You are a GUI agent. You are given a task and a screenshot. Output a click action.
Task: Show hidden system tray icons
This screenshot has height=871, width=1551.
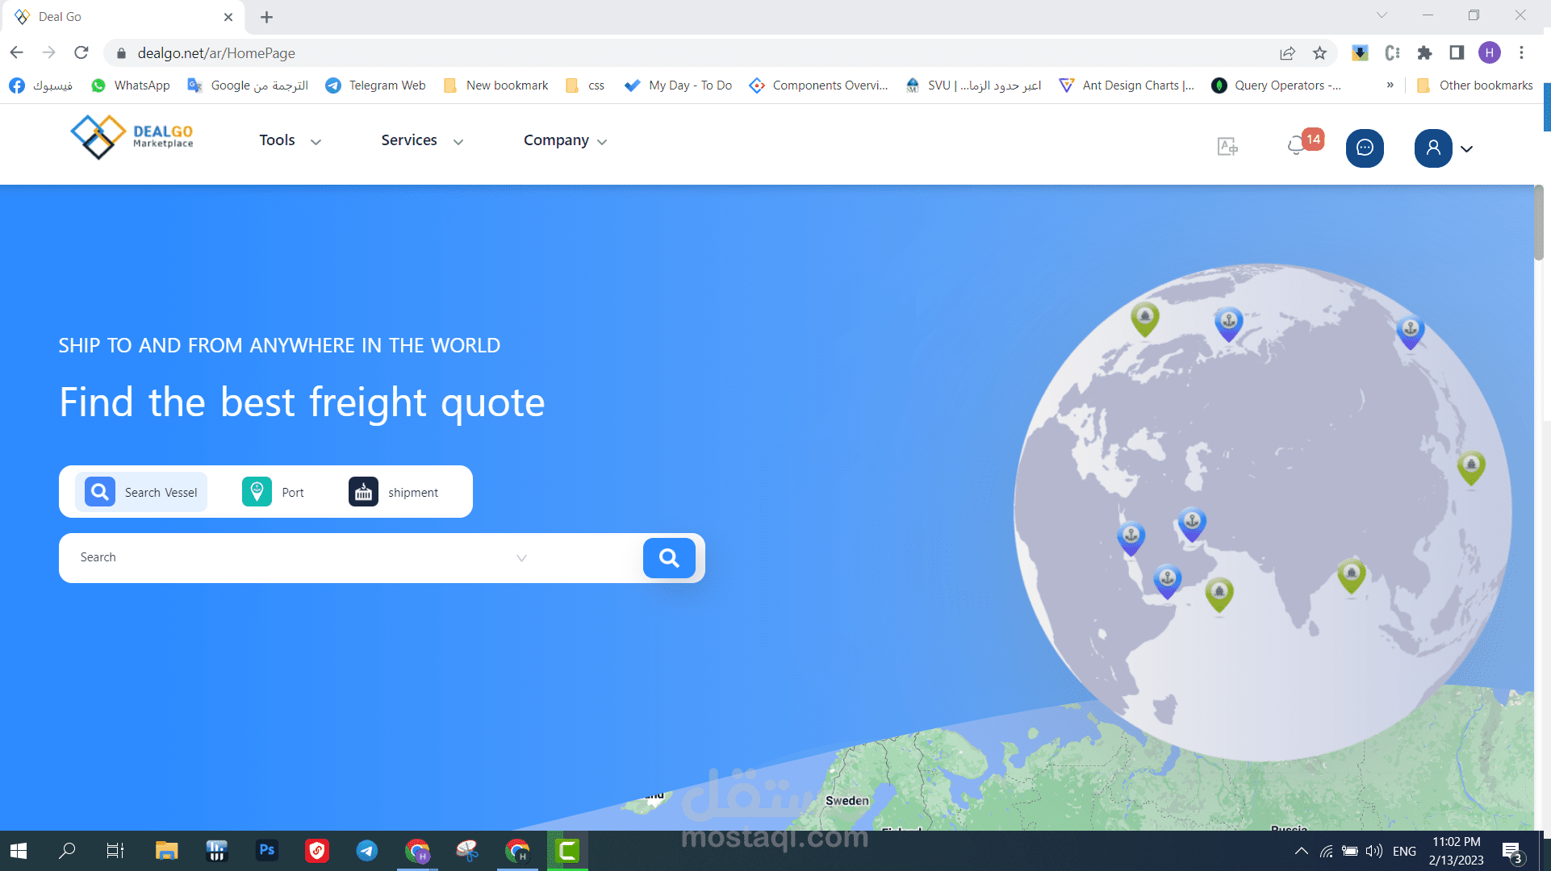[1301, 851]
